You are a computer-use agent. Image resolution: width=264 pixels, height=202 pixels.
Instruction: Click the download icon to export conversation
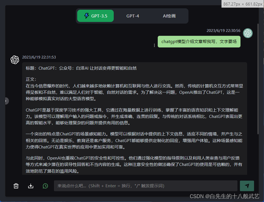pyautogui.click(x=31, y=186)
